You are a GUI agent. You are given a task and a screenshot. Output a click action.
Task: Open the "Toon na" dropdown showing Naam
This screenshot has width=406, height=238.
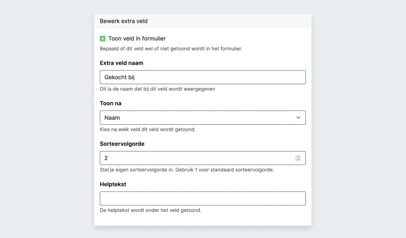pos(198,118)
